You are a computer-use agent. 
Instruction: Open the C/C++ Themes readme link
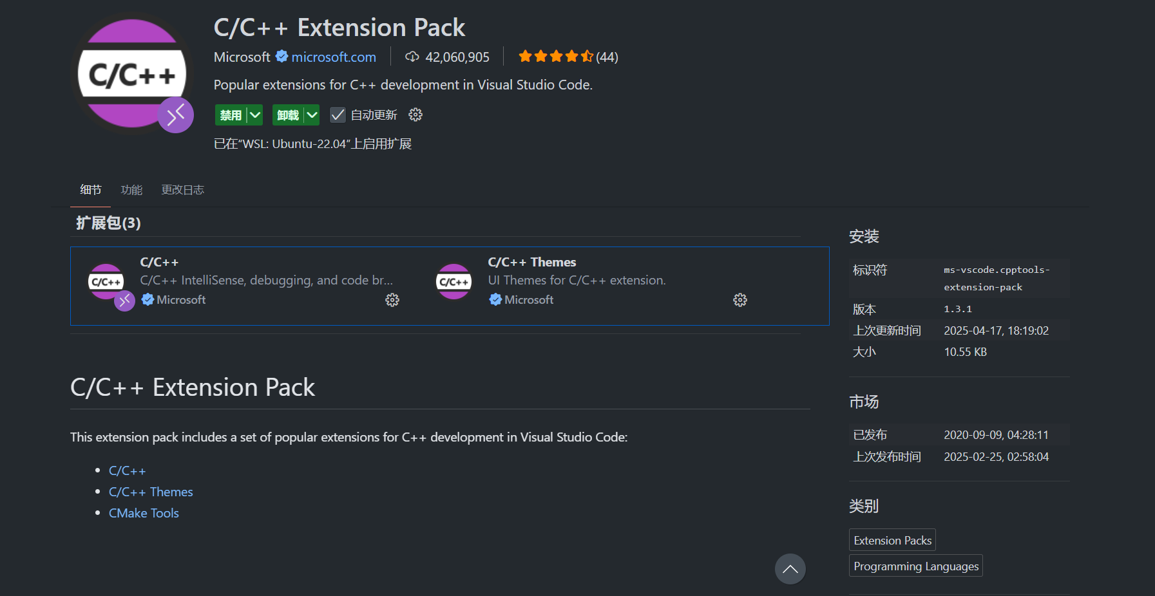point(151,492)
